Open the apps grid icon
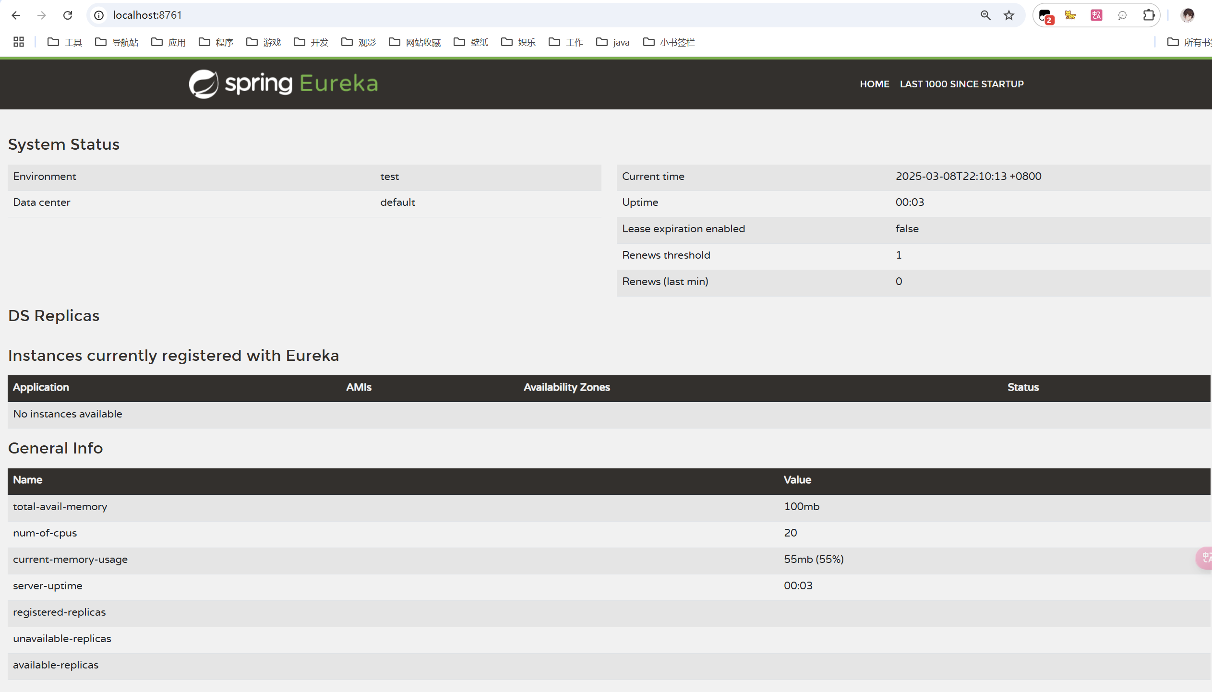 19,42
